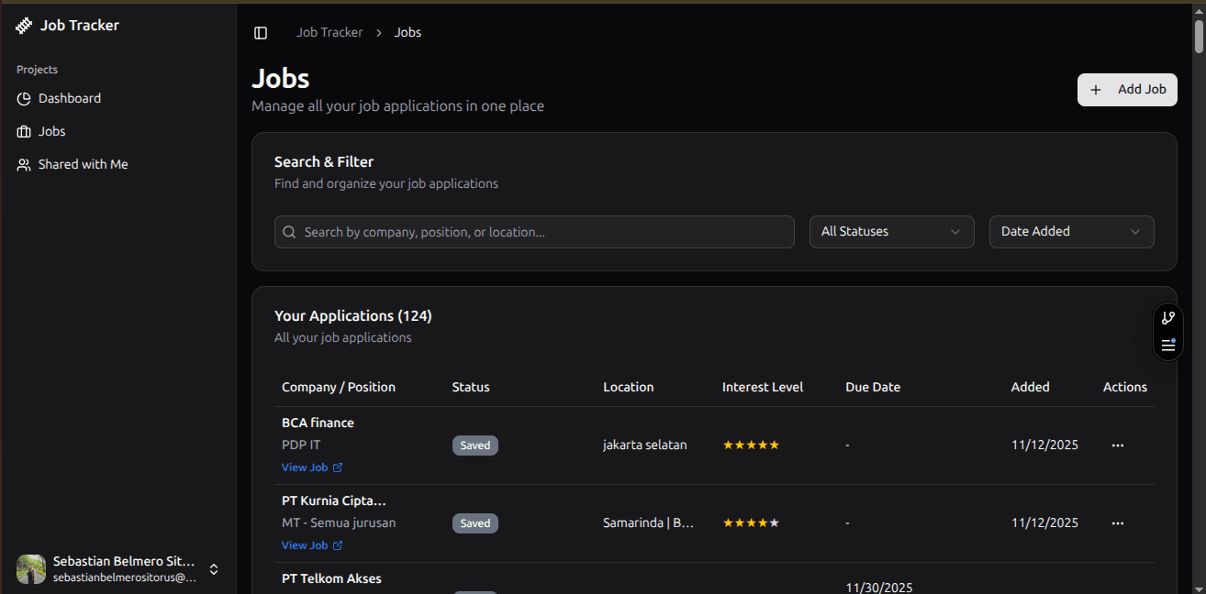Click the external-link icon beside BCA finance View Job
Image resolution: width=1206 pixels, height=594 pixels.
tap(338, 467)
